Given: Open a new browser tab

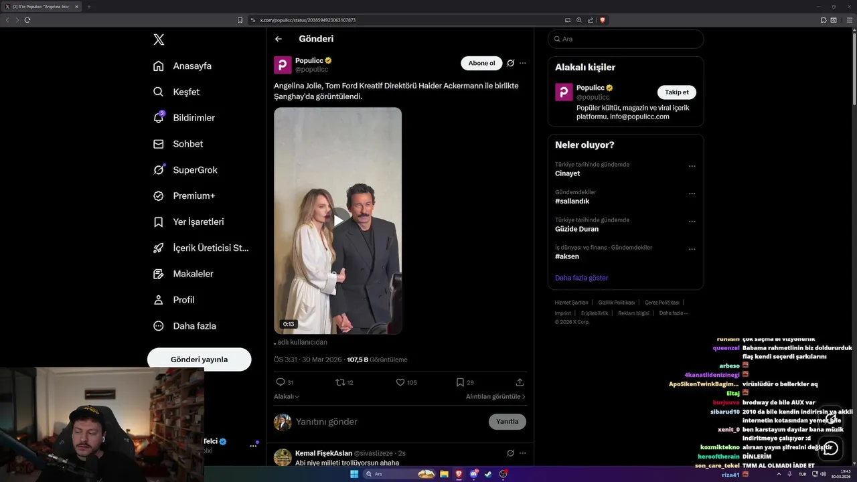Looking at the screenshot, I should [88, 7].
